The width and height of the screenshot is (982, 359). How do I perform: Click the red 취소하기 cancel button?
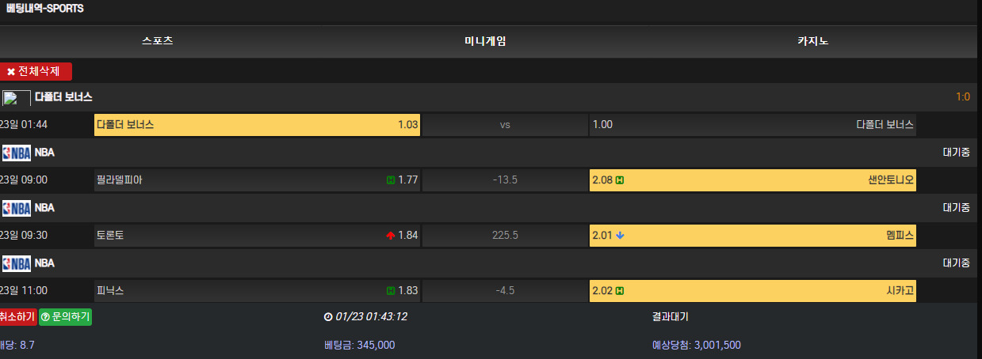(x=17, y=317)
